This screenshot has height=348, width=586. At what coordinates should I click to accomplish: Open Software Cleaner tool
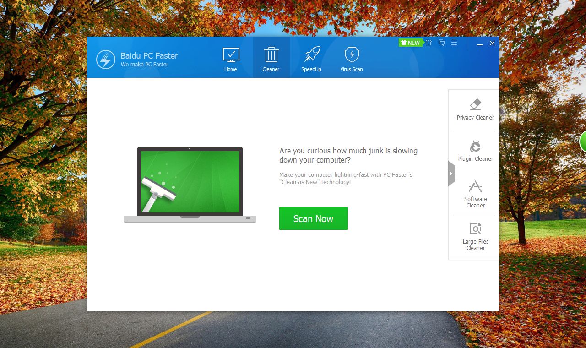475,194
